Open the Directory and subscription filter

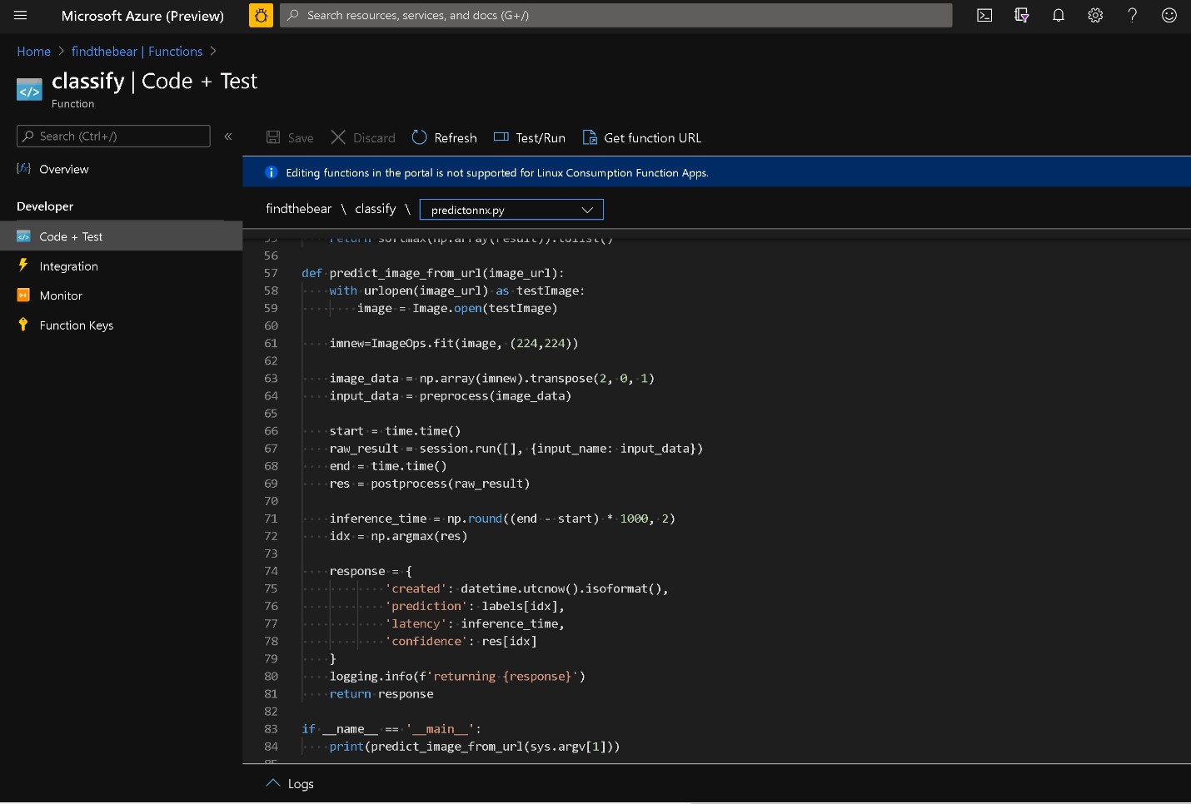[1021, 16]
